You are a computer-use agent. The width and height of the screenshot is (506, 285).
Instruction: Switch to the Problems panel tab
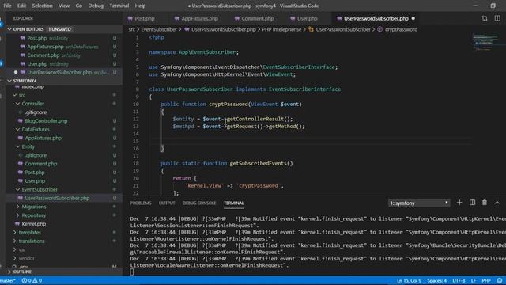click(x=141, y=203)
